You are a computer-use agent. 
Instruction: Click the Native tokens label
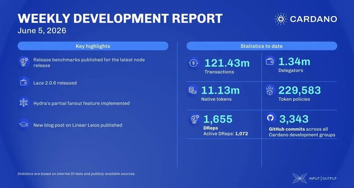coord(216,99)
